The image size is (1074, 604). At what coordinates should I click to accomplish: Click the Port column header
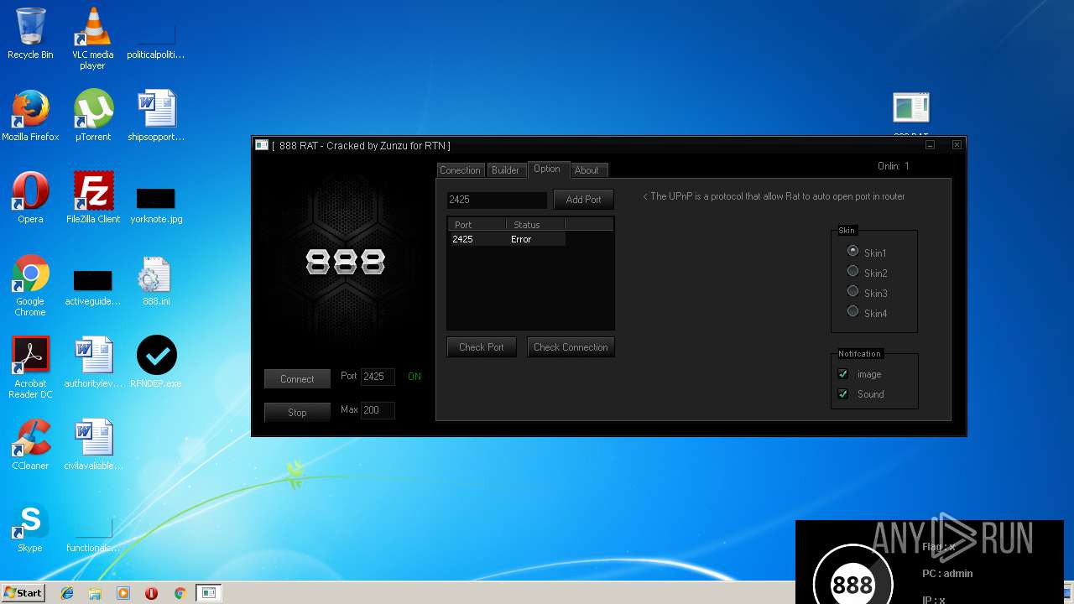coord(477,225)
